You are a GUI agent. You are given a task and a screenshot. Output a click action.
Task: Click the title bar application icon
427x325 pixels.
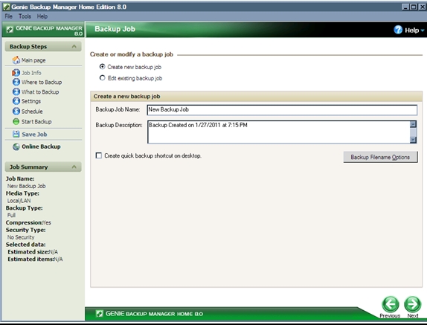(6, 7)
